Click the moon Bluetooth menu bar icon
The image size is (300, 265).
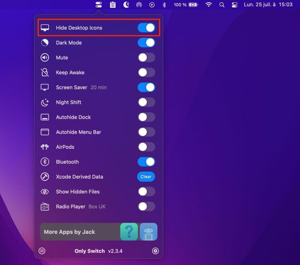click(x=126, y=5)
